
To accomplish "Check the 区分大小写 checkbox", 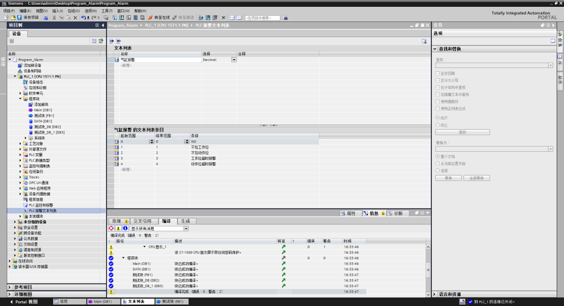I will (438, 81).
